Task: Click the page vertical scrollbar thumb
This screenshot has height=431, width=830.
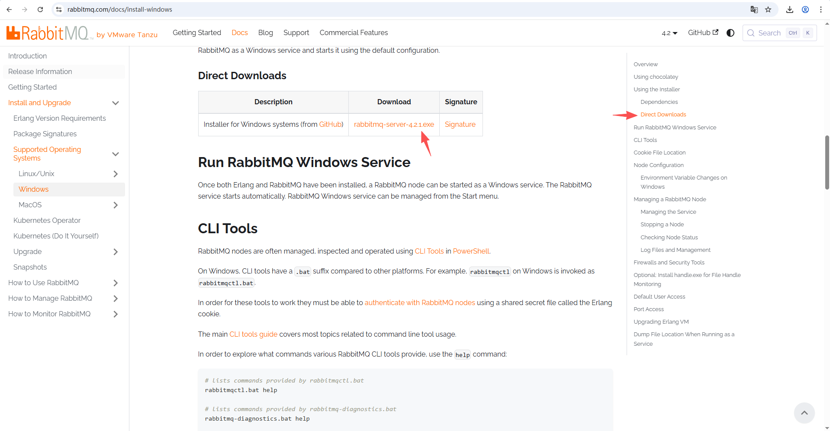Action: pos(827,162)
